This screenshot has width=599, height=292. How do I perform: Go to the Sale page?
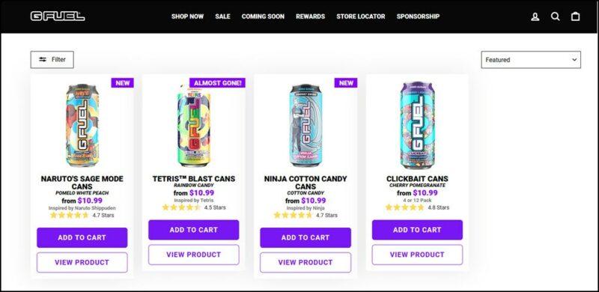pyautogui.click(x=222, y=16)
